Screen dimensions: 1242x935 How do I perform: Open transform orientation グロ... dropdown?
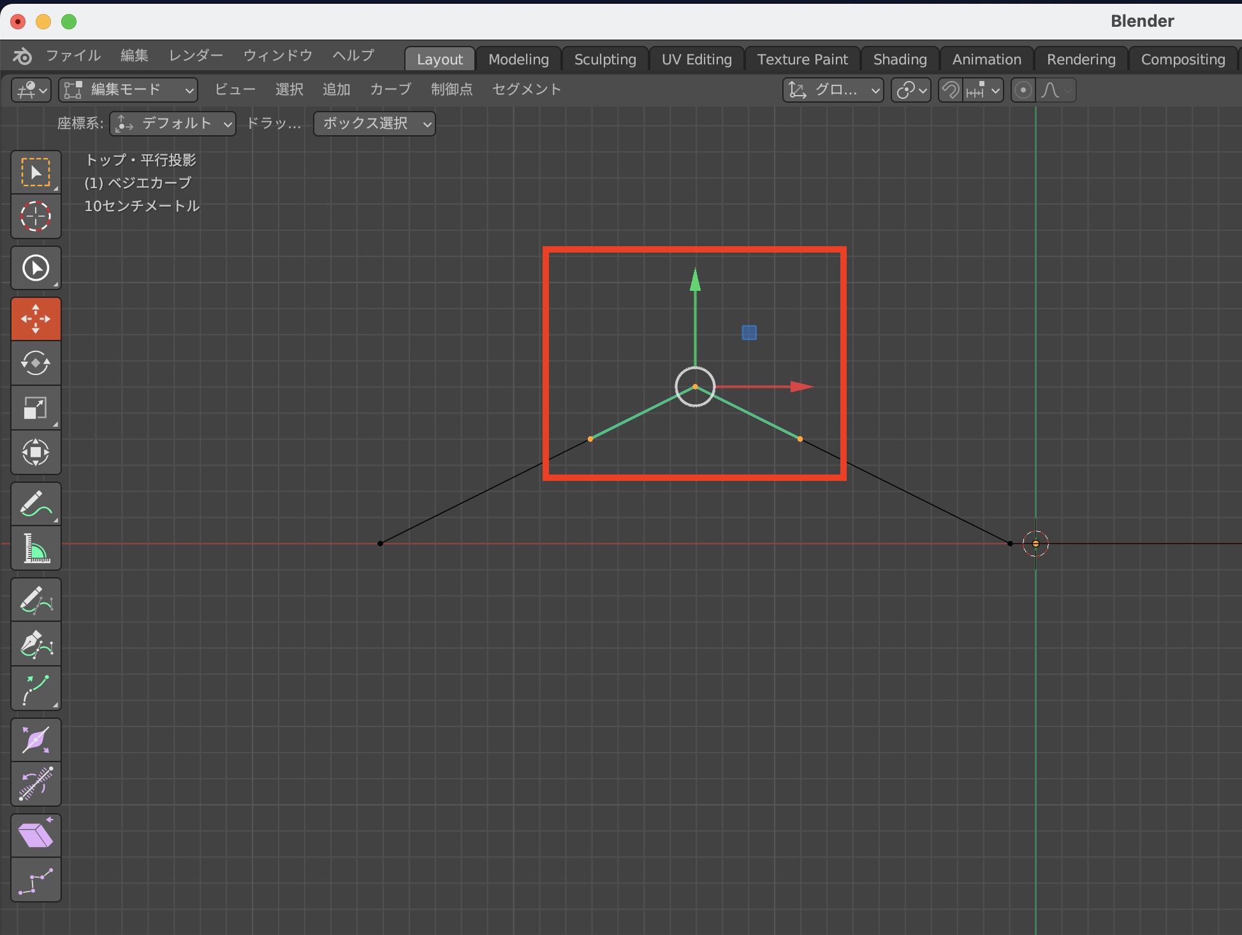pyautogui.click(x=833, y=90)
